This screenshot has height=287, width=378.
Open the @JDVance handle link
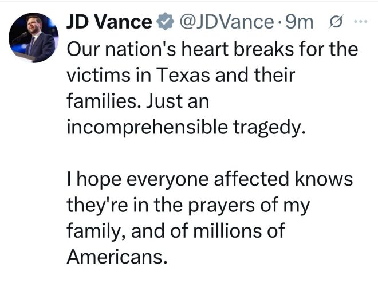[x=226, y=22]
